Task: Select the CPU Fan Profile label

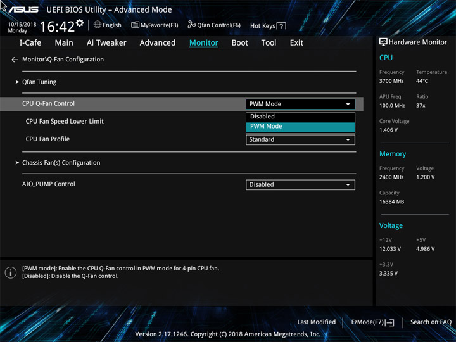Action: 47,139
